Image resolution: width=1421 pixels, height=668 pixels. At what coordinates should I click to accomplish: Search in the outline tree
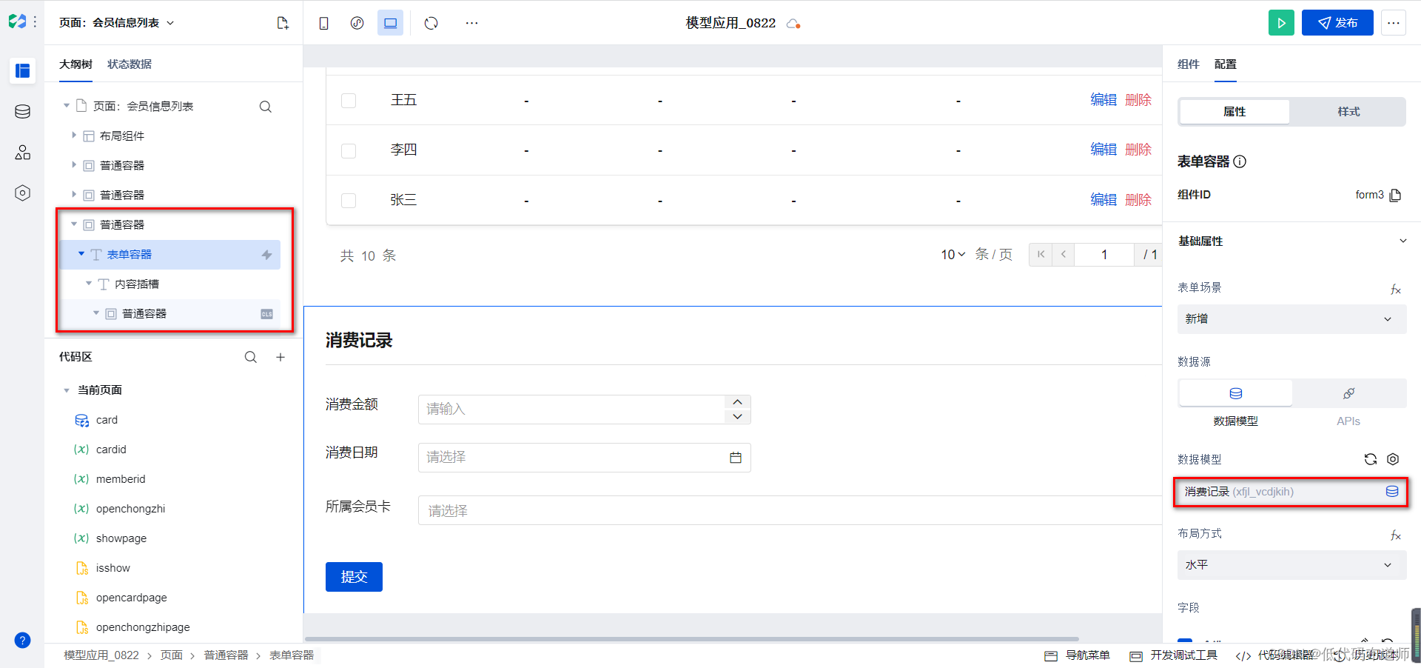pyautogui.click(x=265, y=107)
